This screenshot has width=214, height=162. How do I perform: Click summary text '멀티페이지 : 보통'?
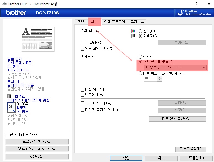(21, 85)
